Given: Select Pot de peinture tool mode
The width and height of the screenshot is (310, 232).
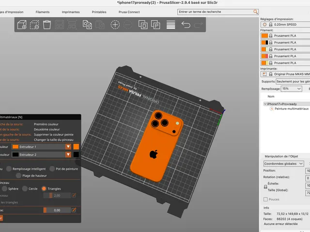Looking at the screenshot, I should click(52, 169).
